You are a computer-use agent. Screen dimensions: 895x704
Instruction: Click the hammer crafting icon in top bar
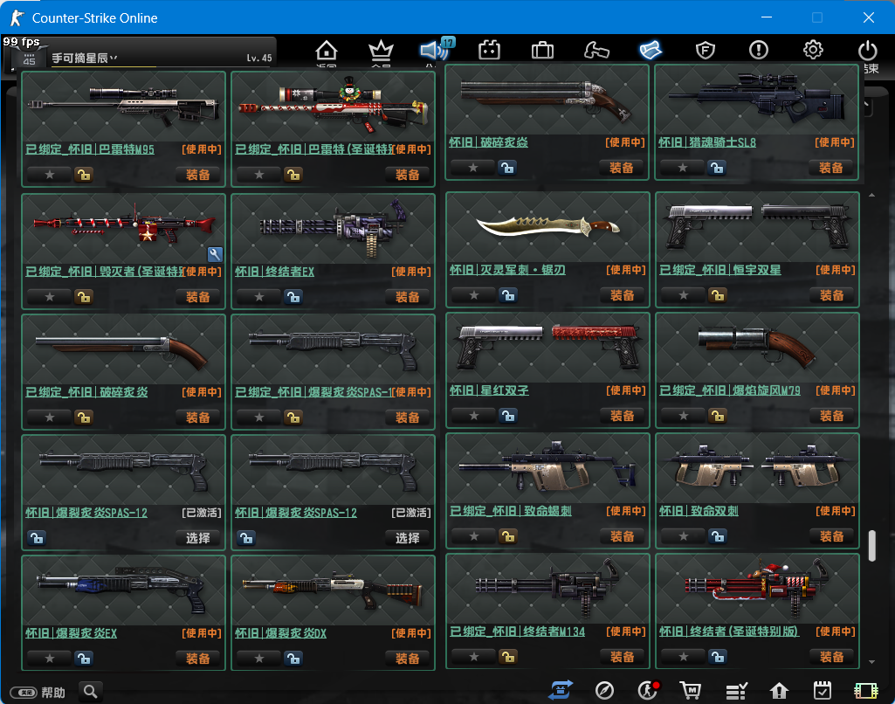coord(596,51)
